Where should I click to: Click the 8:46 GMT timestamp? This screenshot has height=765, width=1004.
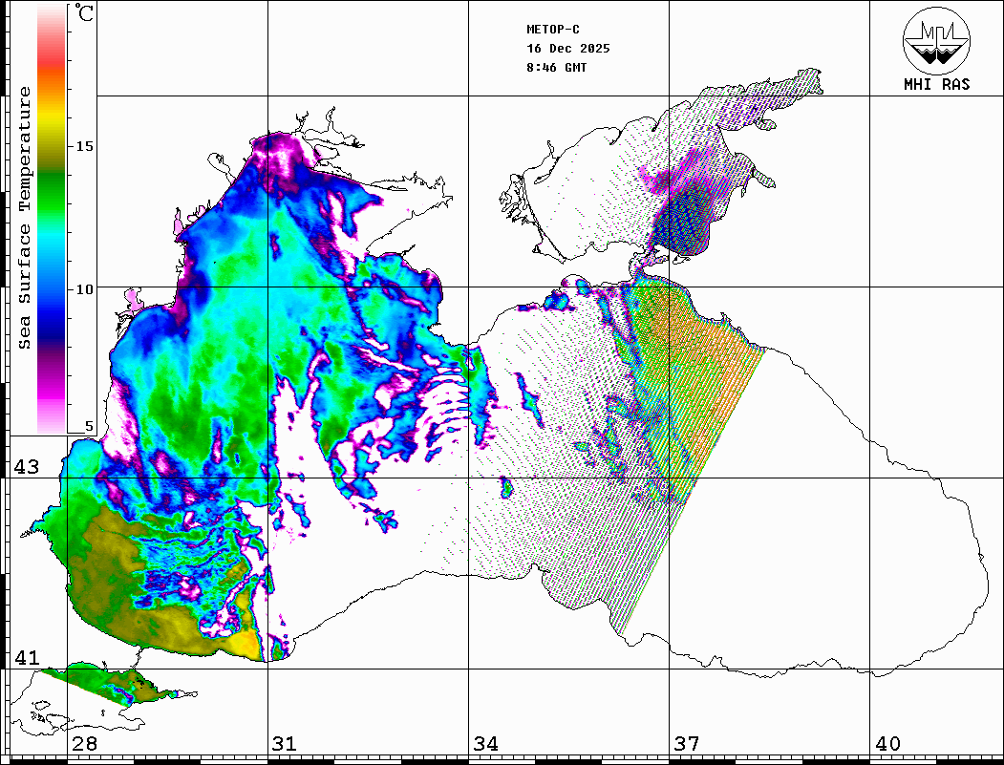(557, 68)
